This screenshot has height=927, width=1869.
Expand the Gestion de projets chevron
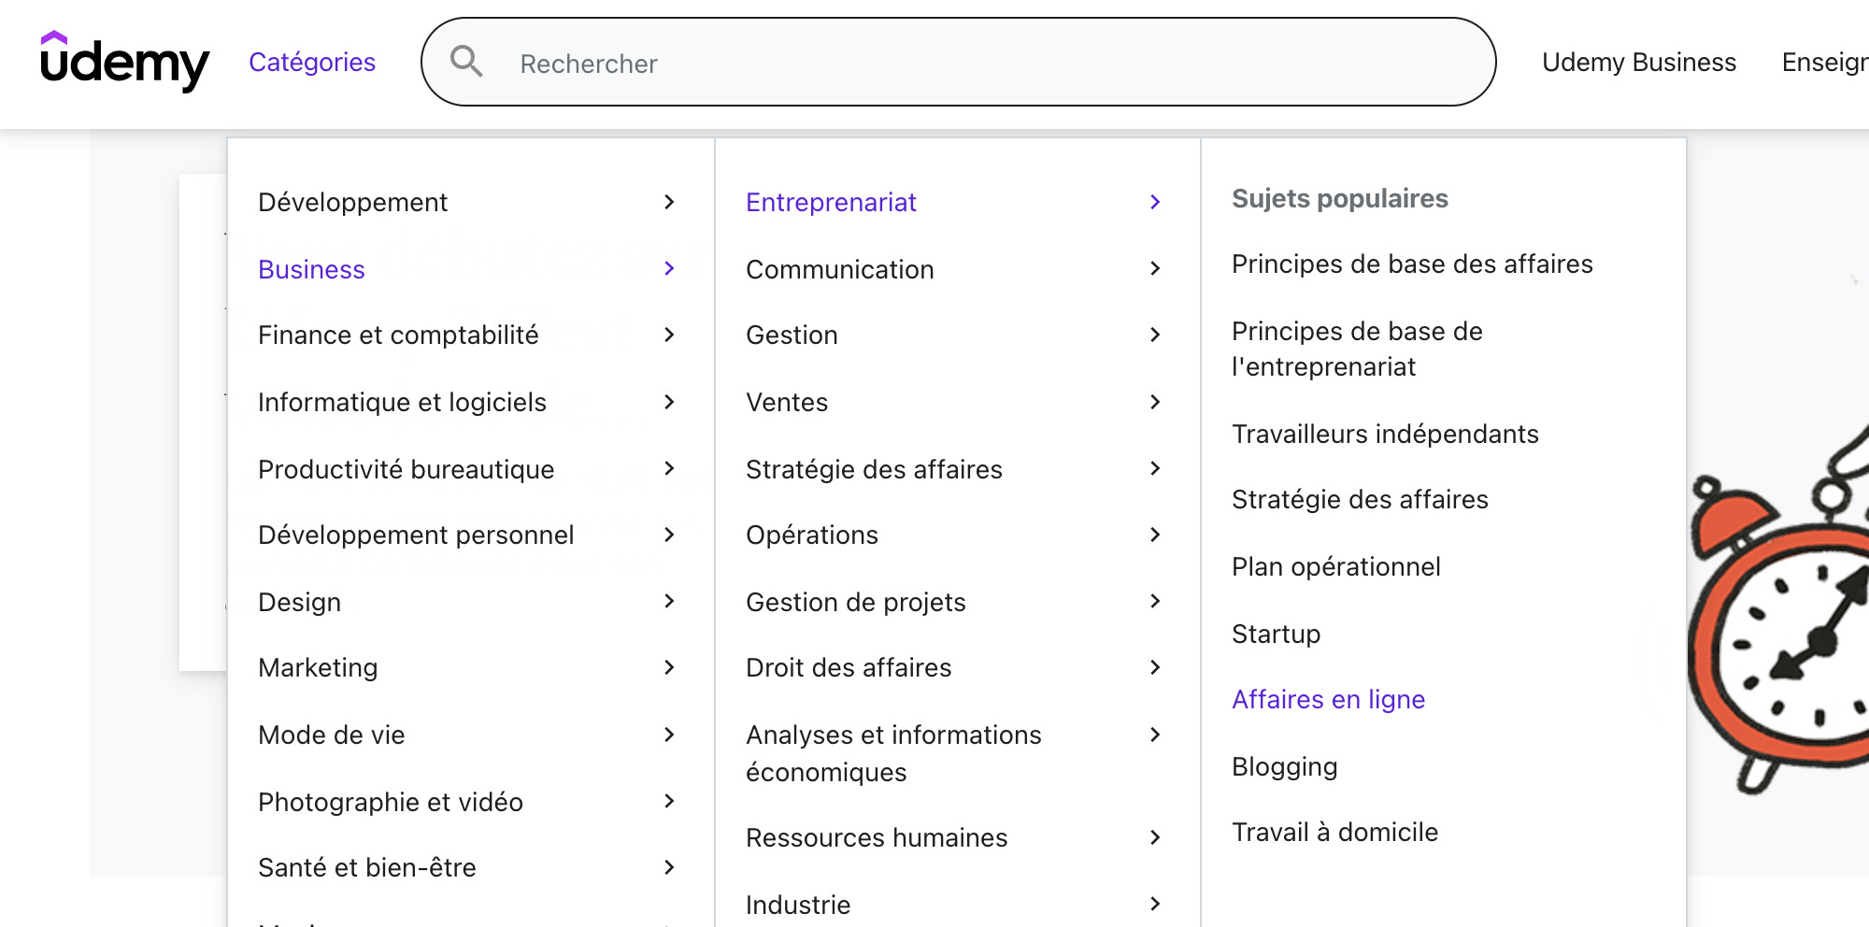point(1155,602)
